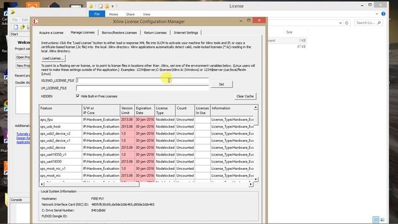This screenshot has height=224, width=398.
Task: Switch to the Acquire a License tab
Action: [51, 33]
